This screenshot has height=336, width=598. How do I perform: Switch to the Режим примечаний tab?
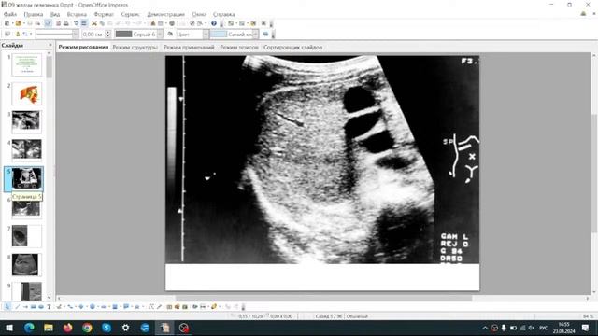[189, 48]
